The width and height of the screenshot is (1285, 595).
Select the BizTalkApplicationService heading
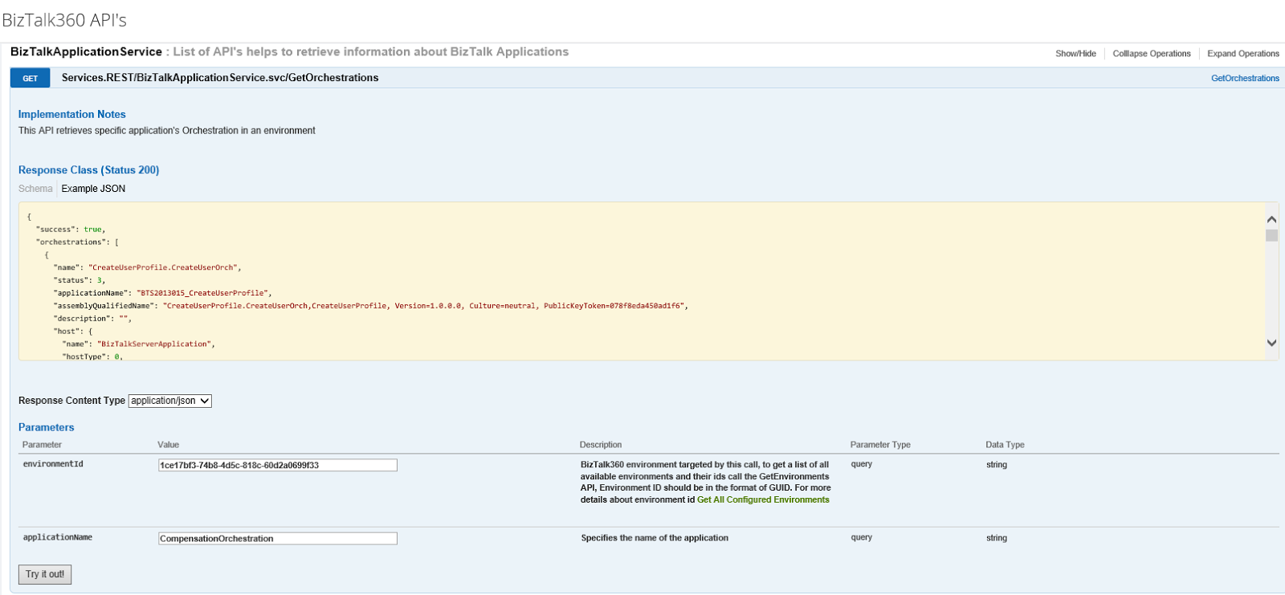pyautogui.click(x=86, y=51)
